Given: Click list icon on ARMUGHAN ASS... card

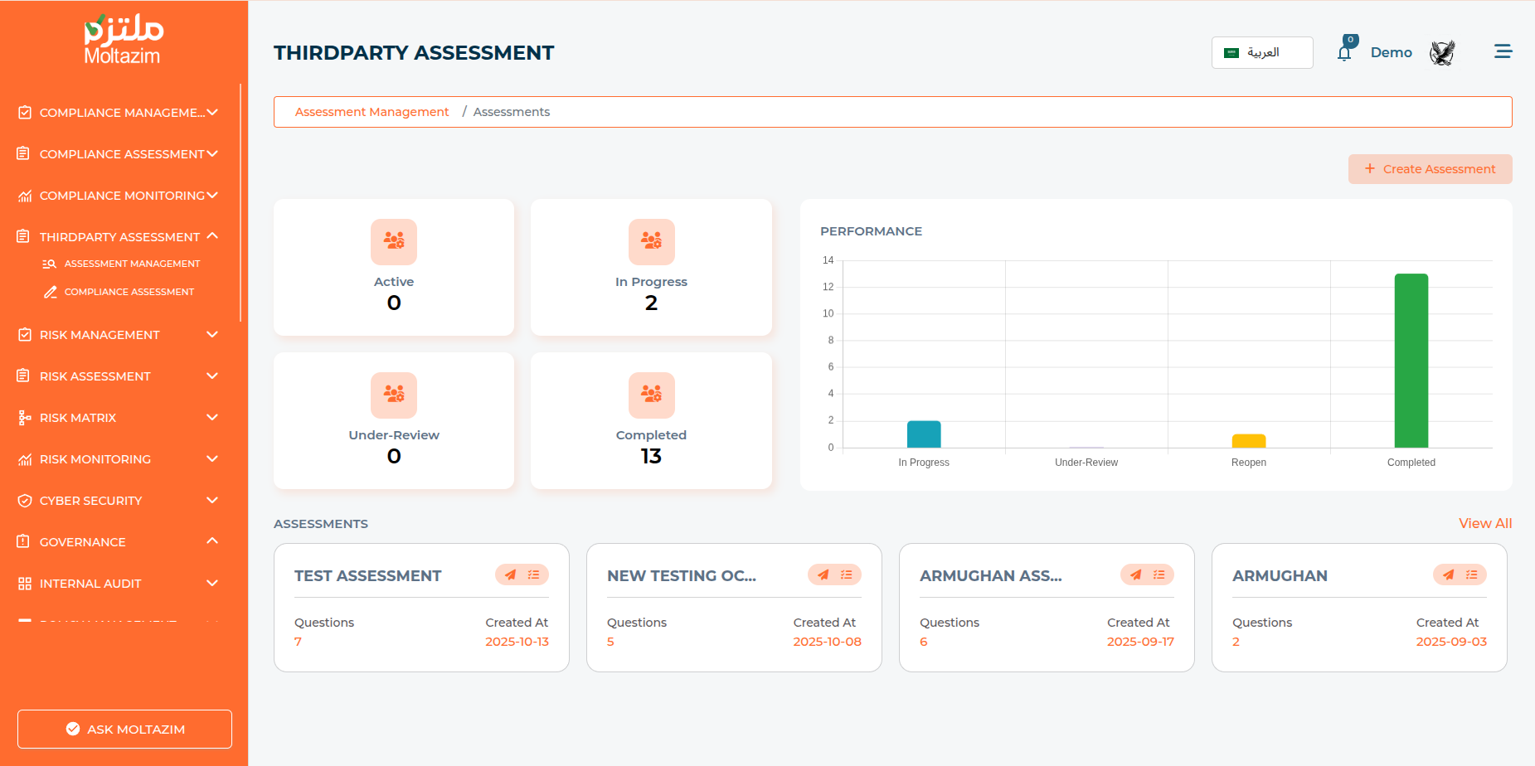Looking at the screenshot, I should tap(1159, 574).
